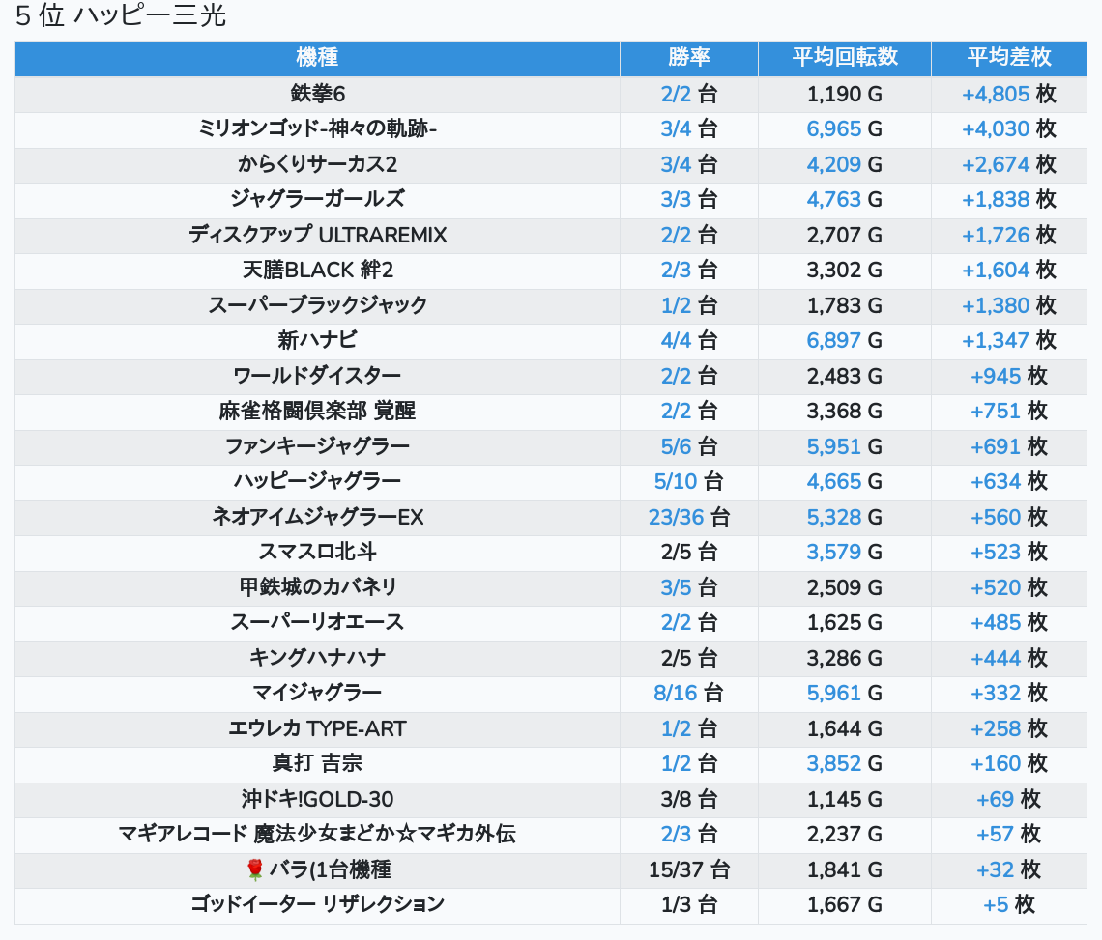1102x940 pixels.
Task: Click the 6,897 G average spins value
Action: (x=845, y=341)
